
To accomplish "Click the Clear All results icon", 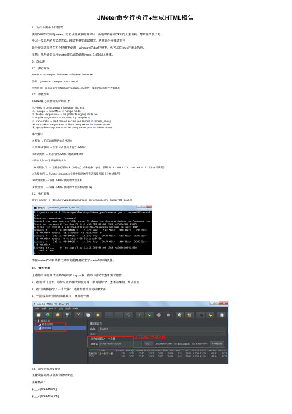I will tap(189, 315).
